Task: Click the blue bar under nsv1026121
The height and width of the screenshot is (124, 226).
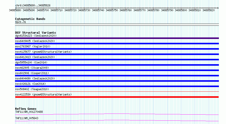Action: point(117,86)
